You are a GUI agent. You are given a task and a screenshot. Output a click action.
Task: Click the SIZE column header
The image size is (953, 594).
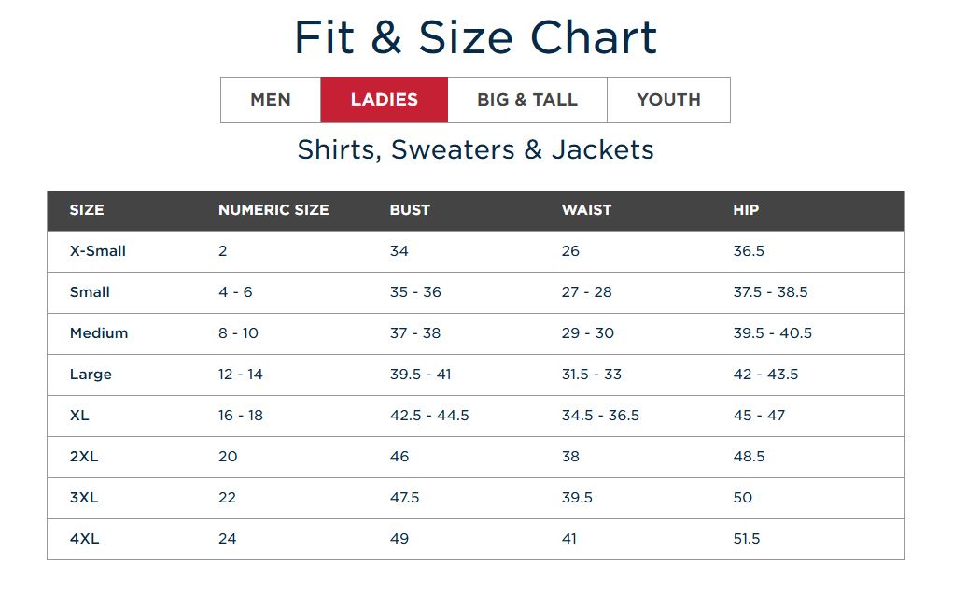(86, 210)
